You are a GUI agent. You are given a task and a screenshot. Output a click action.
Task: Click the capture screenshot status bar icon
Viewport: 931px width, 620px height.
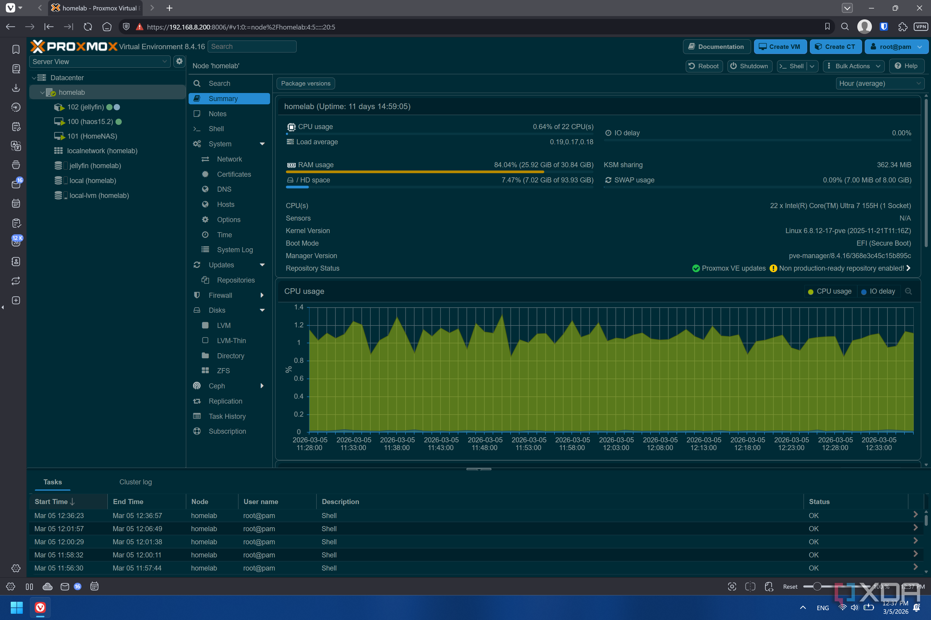(x=732, y=586)
